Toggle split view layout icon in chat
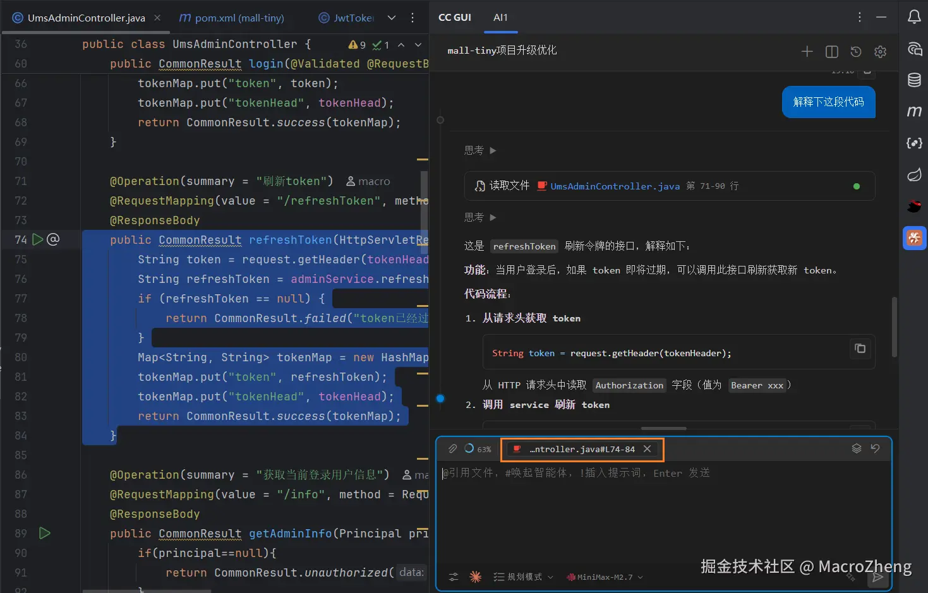Image resolution: width=928 pixels, height=593 pixels. [x=831, y=52]
